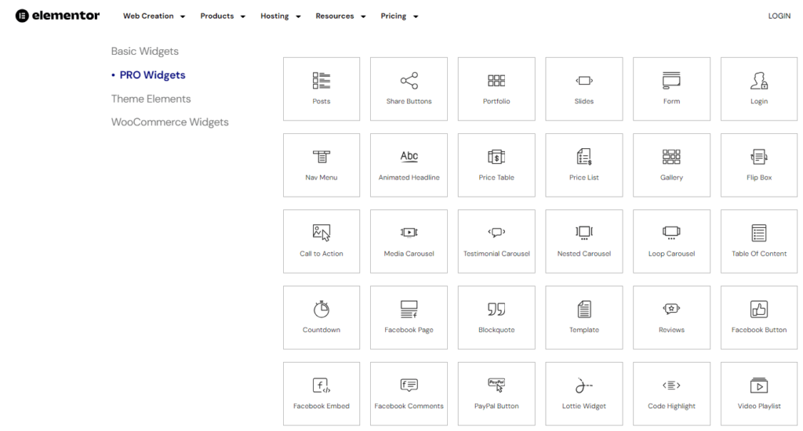Screen dimensions: 803x431
Task: Select the Code Highlight widget icon
Action: [x=671, y=385]
